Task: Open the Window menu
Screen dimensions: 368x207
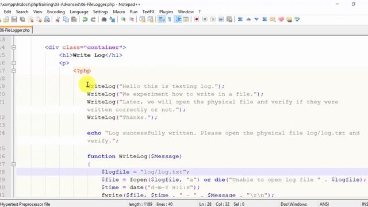Action: [186, 11]
